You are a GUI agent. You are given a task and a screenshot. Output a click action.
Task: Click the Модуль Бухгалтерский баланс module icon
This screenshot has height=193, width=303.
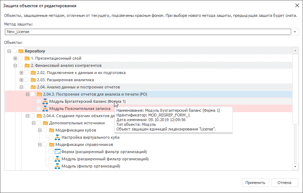coord(45,101)
